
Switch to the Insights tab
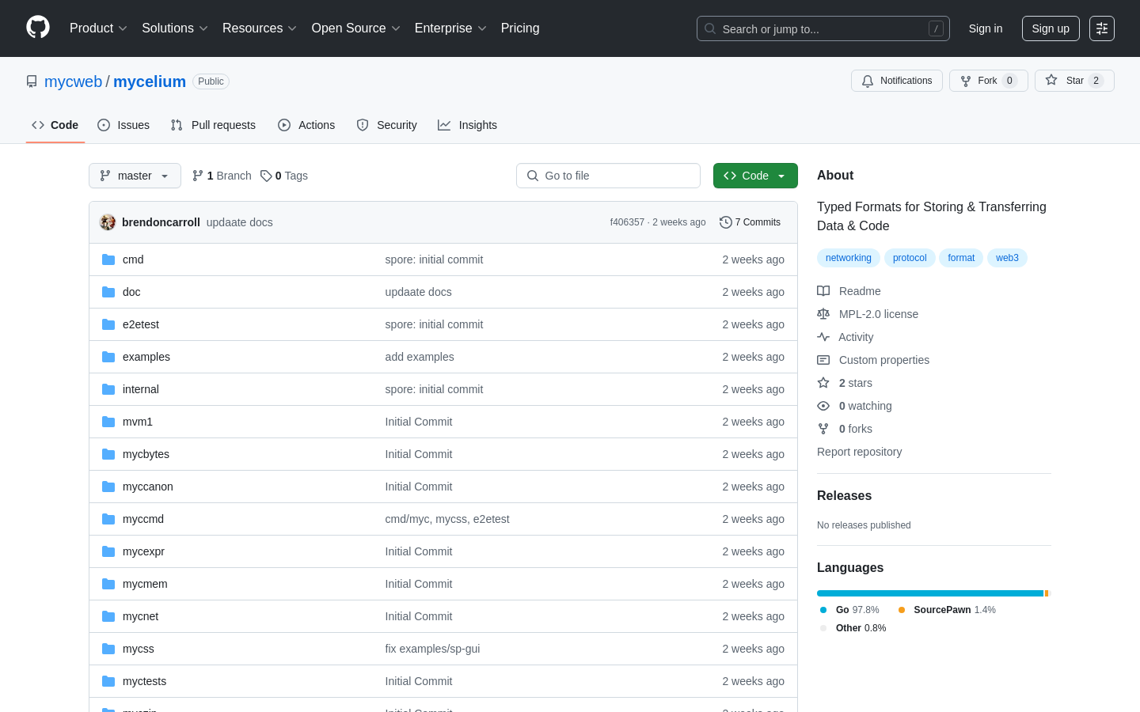(x=468, y=125)
